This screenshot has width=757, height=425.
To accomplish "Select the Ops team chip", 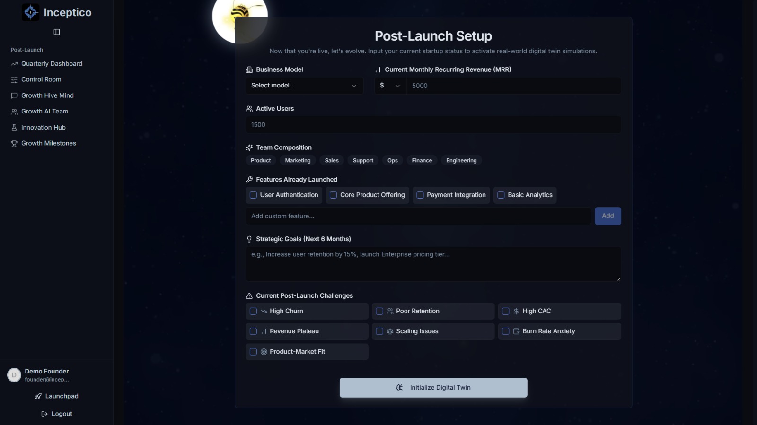I will [393, 161].
